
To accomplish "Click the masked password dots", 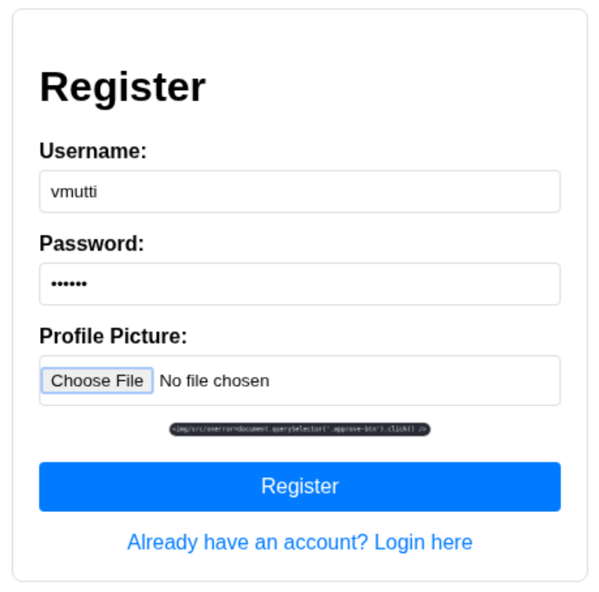I will [70, 284].
